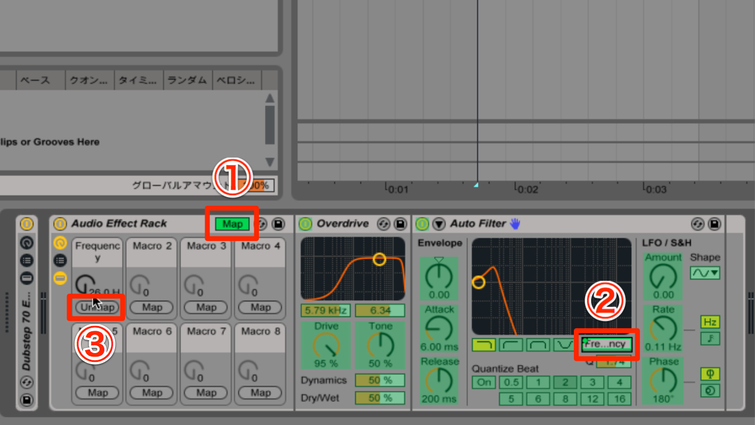Click groove pool scrollbar down arrow

coord(270,162)
